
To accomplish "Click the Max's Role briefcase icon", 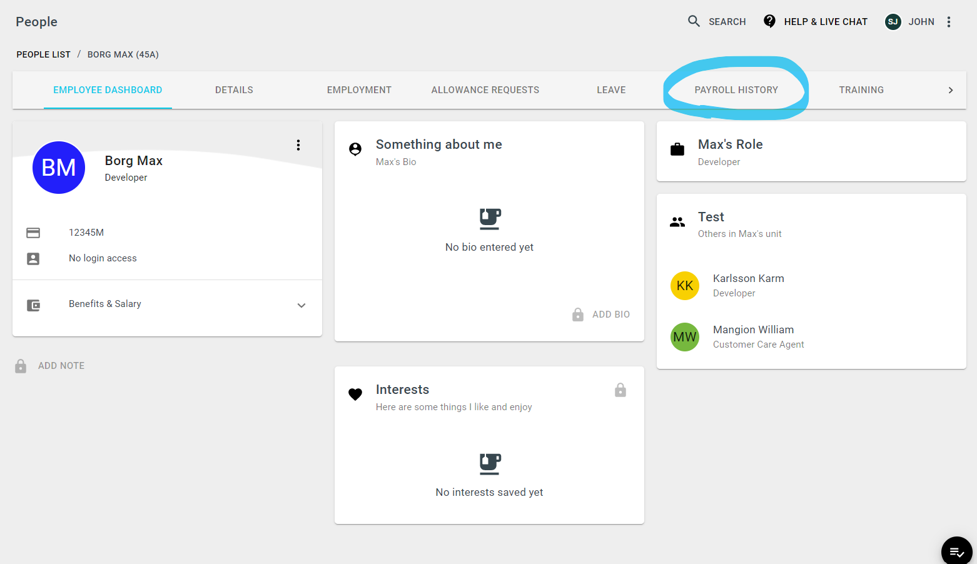I will coord(677,149).
